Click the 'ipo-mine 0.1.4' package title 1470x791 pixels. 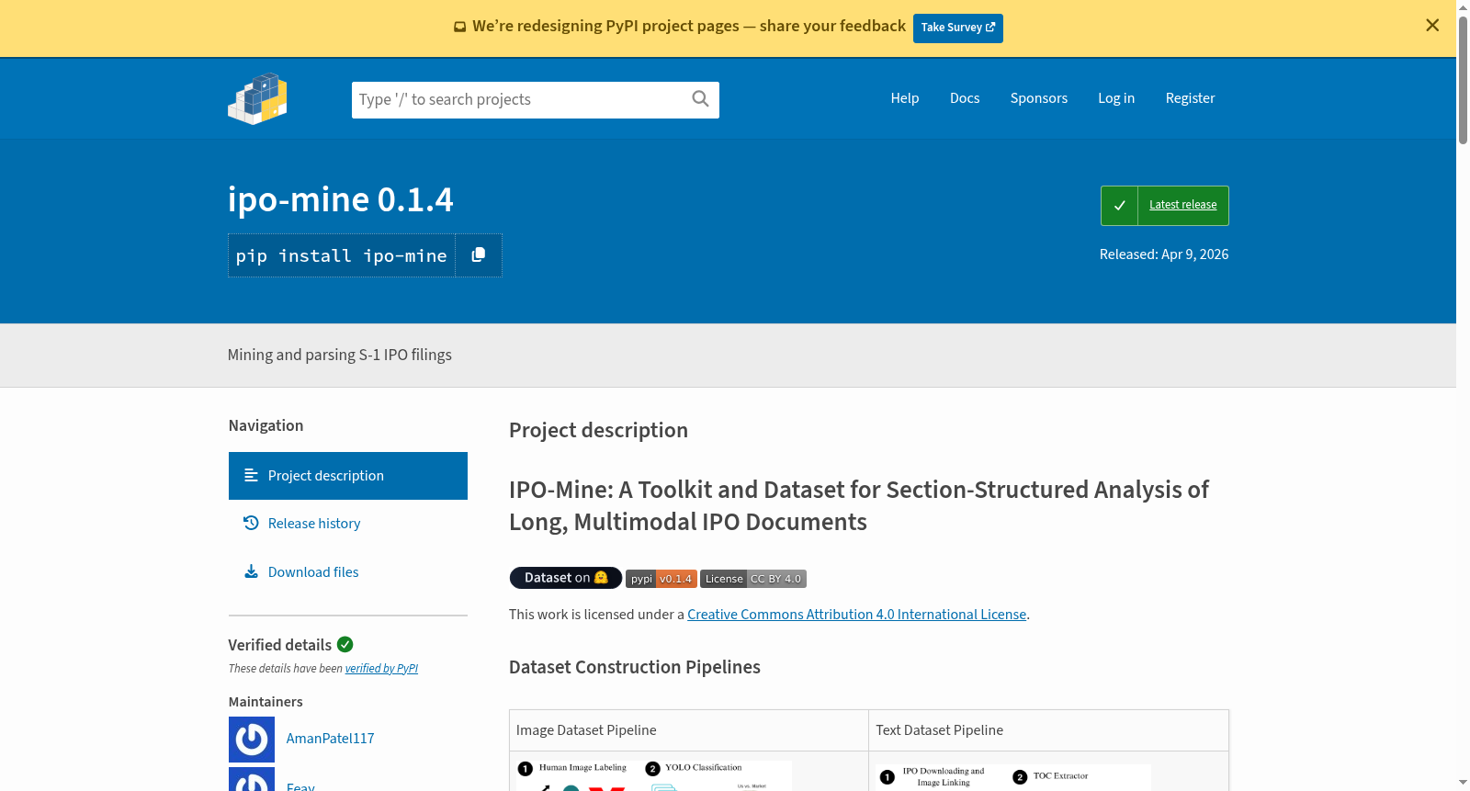coord(341,199)
